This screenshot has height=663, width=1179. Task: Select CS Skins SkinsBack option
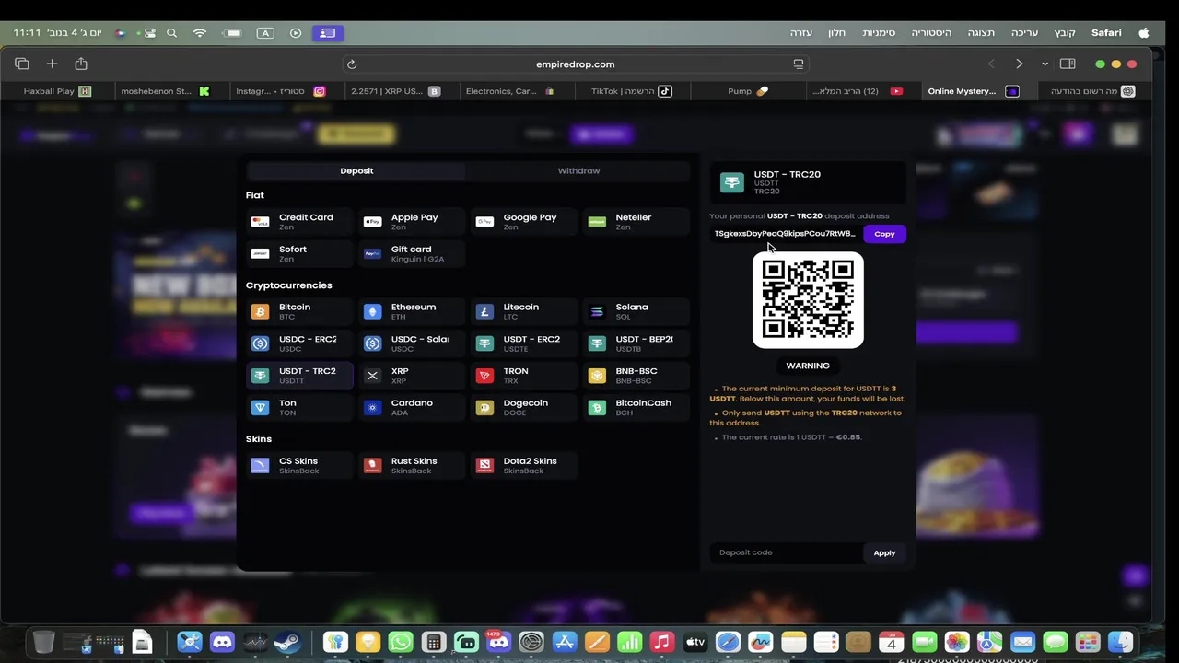coord(299,465)
